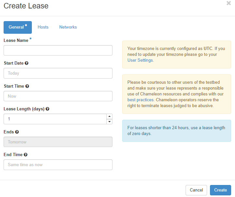235x197 pixels.
Task: Click the End Time input field
Action: [x=58, y=165]
